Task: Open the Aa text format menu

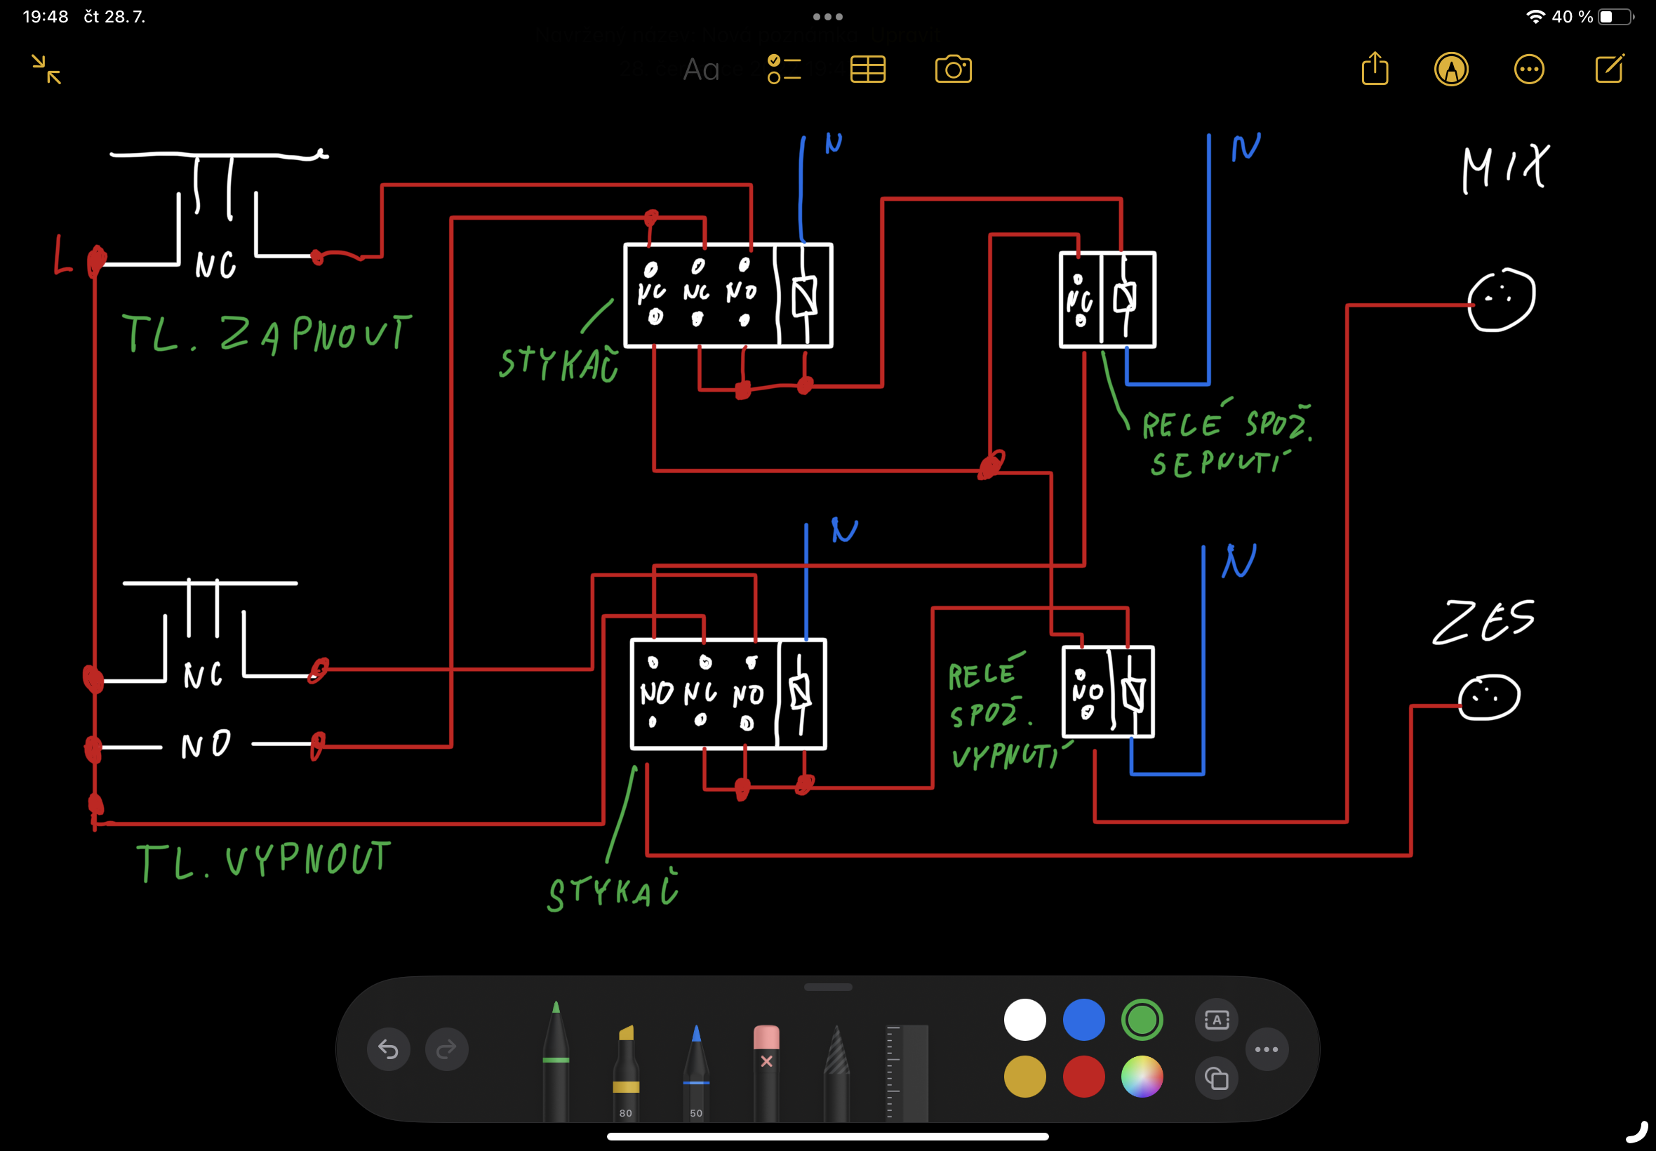Action: click(x=701, y=70)
